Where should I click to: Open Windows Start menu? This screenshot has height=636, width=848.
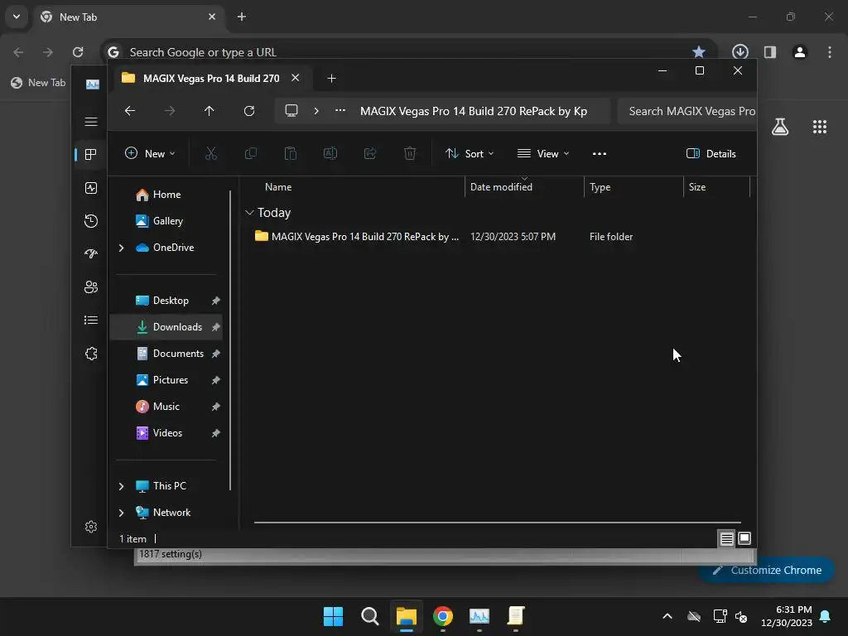pyautogui.click(x=333, y=616)
